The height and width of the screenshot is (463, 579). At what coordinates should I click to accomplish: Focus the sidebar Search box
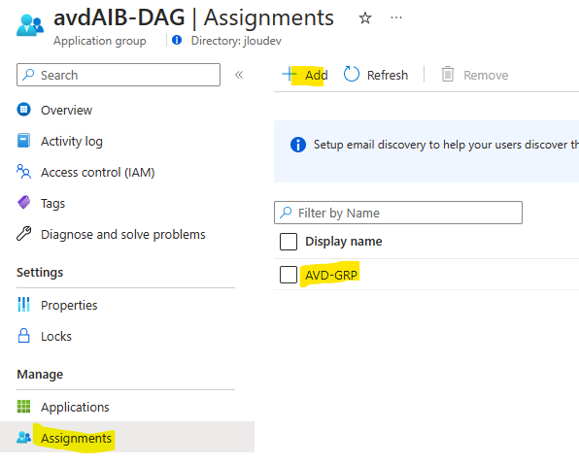[119, 75]
